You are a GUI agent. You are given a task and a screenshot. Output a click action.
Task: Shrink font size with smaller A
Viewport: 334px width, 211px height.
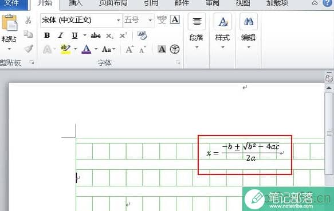click(x=143, y=50)
